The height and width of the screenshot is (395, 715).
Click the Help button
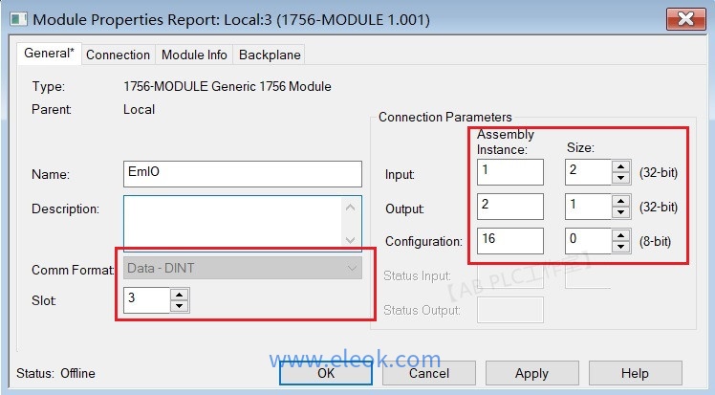coord(634,373)
